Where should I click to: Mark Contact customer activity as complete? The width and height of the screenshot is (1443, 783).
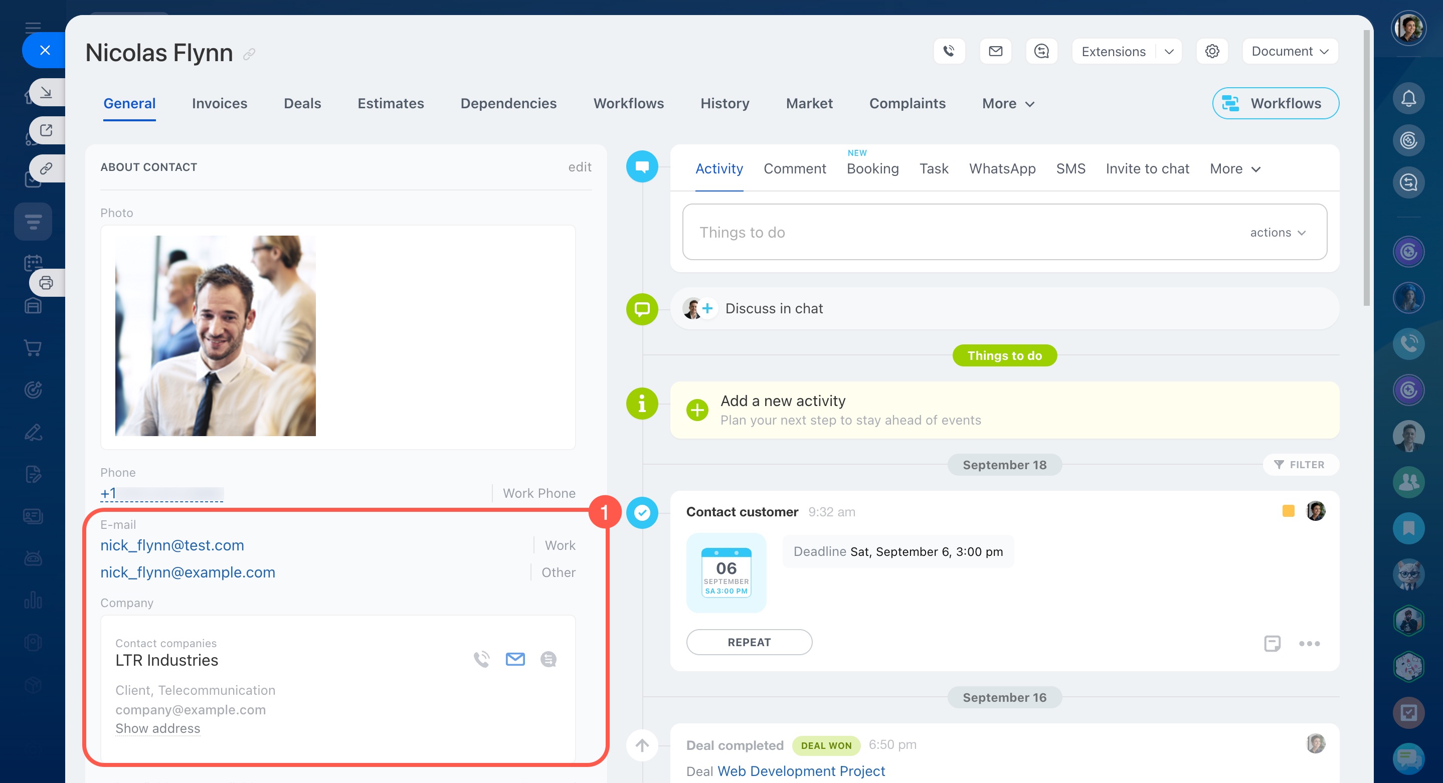pyautogui.click(x=642, y=512)
